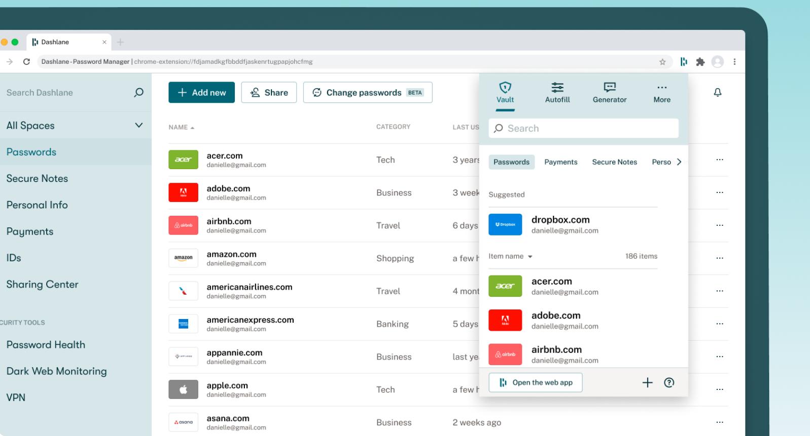Open the More tab in popup
The image size is (810, 436).
click(x=662, y=93)
